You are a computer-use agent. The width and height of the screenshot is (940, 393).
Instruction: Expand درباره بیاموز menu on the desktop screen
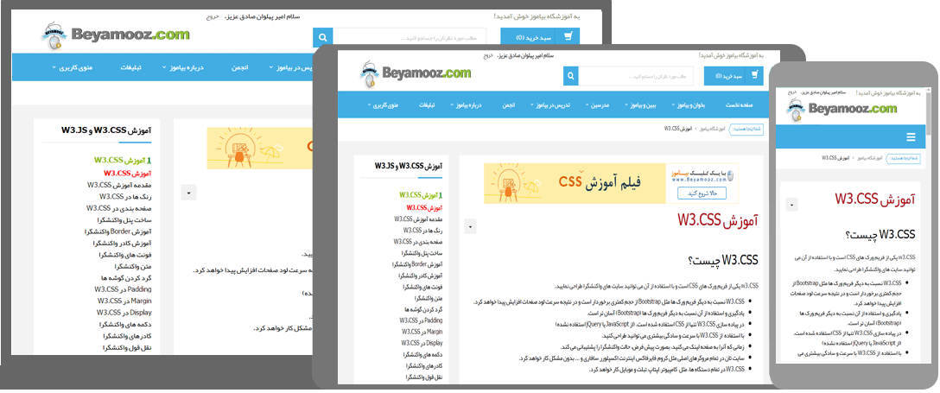click(184, 67)
